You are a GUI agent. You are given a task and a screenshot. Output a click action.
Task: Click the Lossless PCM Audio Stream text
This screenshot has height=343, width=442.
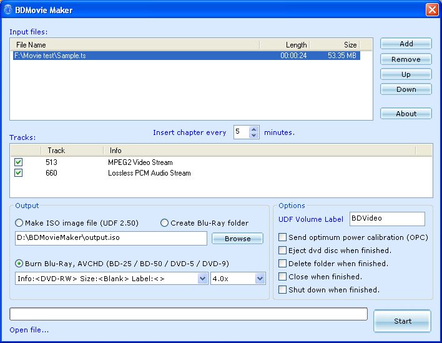point(149,173)
